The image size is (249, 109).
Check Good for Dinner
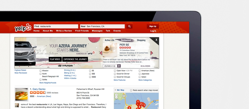pos(115,74)
